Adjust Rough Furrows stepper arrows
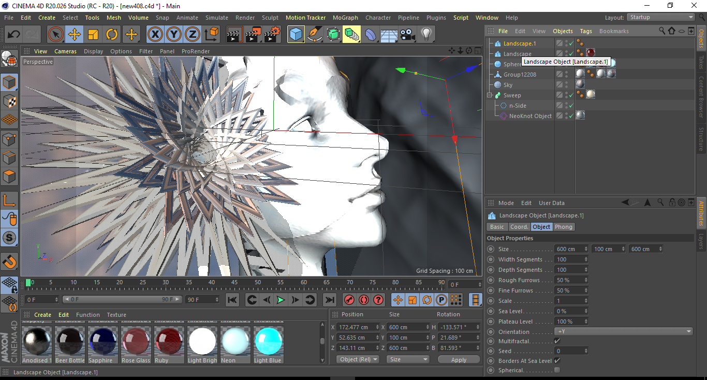This screenshot has width=707, height=380. point(585,280)
